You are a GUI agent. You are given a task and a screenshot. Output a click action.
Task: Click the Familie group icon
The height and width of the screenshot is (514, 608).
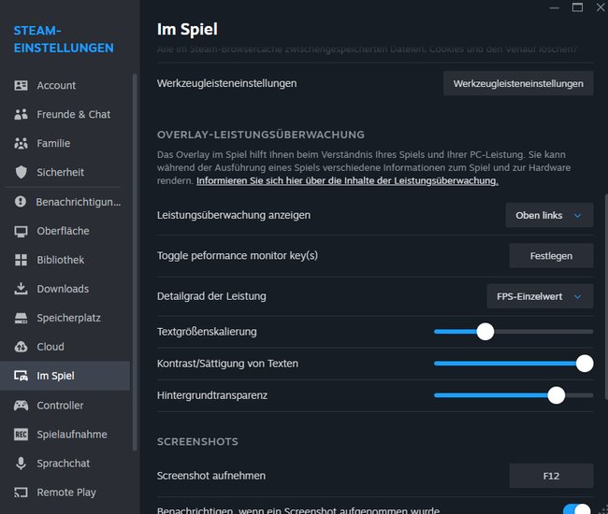tap(21, 143)
